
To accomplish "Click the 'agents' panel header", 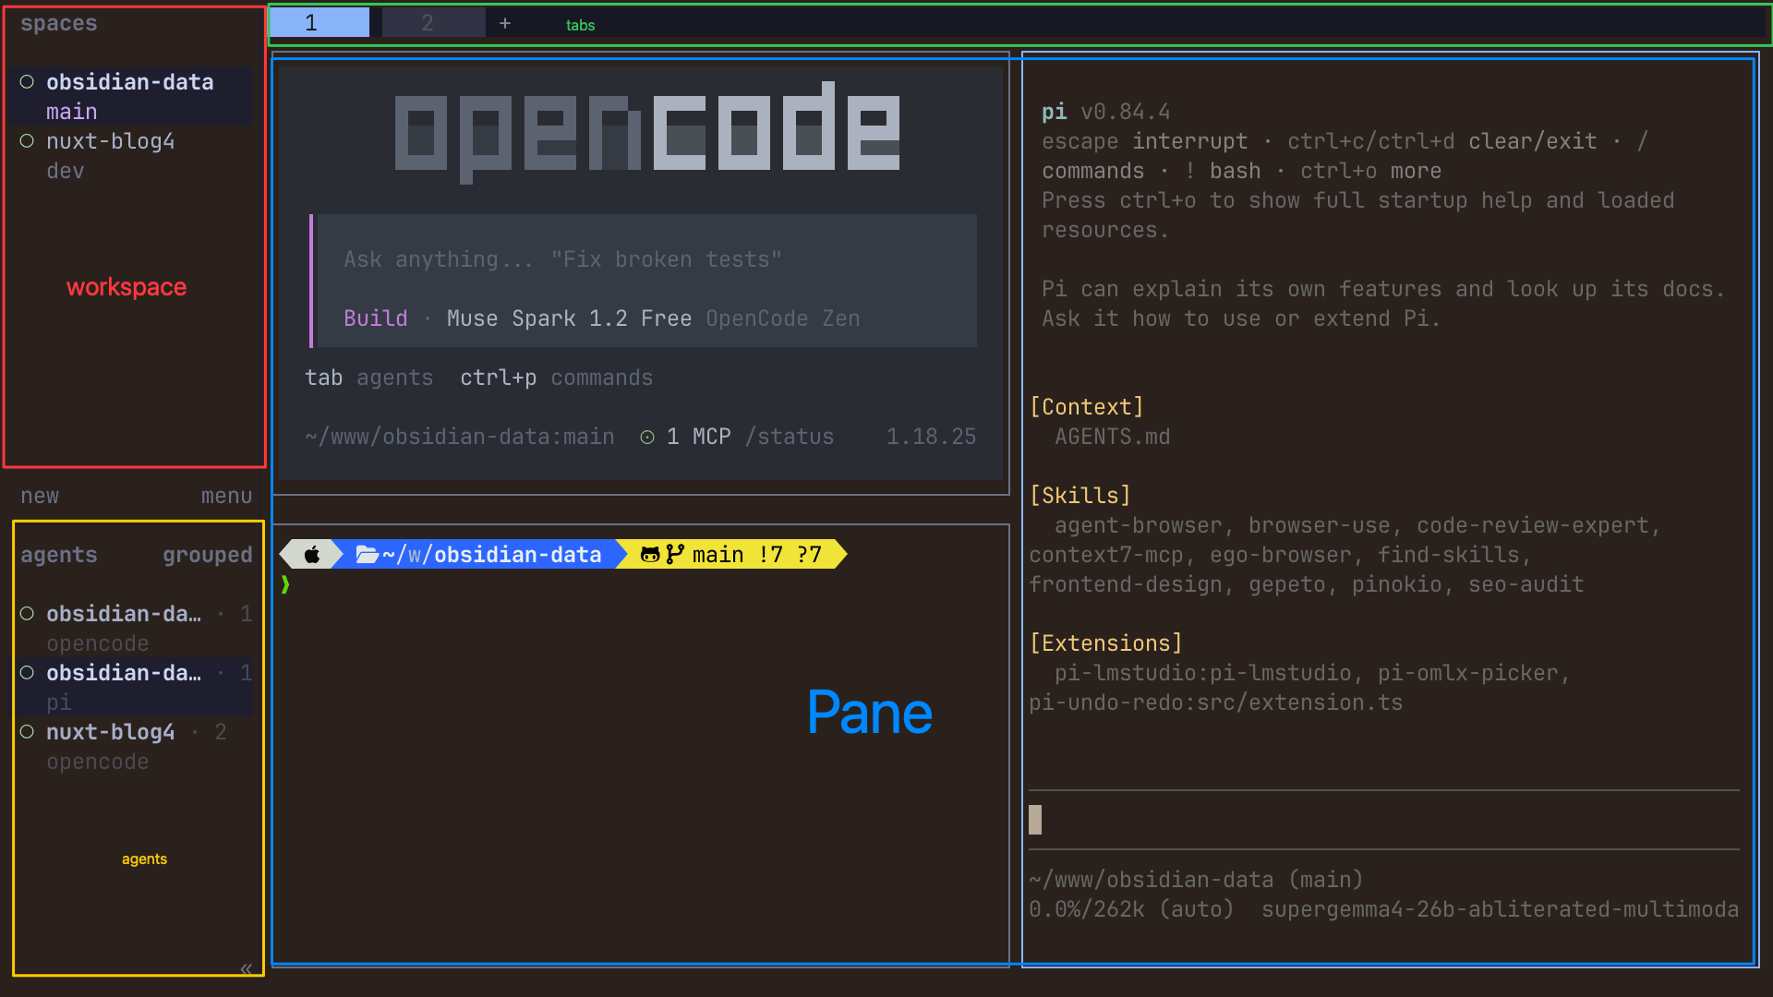I will [59, 555].
